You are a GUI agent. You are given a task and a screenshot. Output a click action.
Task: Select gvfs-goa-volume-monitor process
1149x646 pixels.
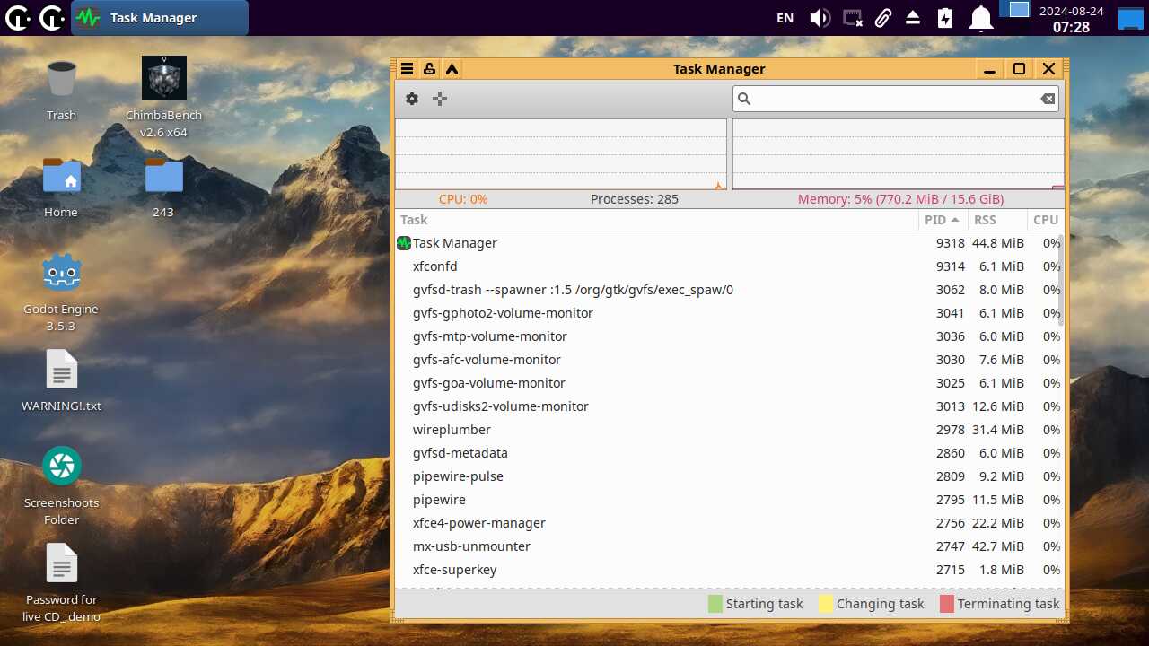tap(728, 383)
